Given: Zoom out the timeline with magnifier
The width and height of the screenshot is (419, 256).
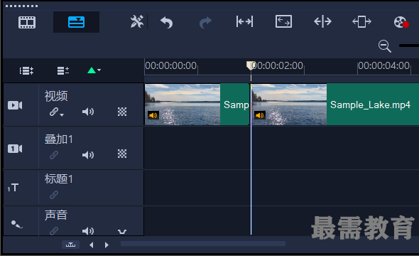Looking at the screenshot, I should click(x=385, y=46).
